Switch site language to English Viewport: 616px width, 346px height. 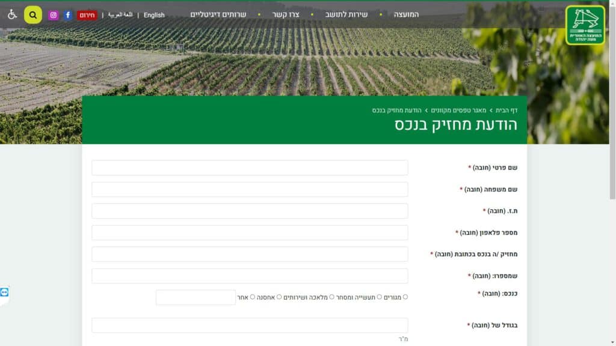tap(154, 15)
